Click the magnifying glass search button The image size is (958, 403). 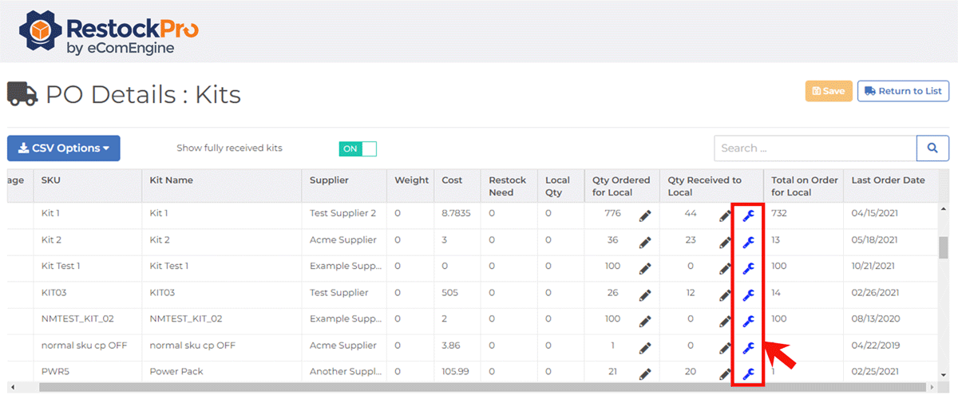(x=932, y=148)
